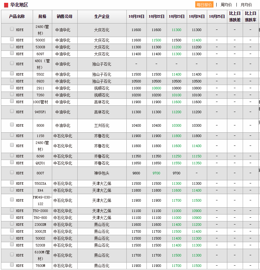Click 独山子石化 in the 8920 row

click(x=102, y=81)
